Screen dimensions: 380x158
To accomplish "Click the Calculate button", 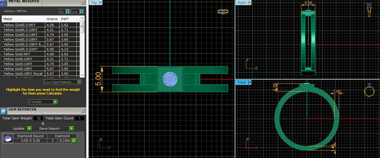I will click(x=43, y=102).
